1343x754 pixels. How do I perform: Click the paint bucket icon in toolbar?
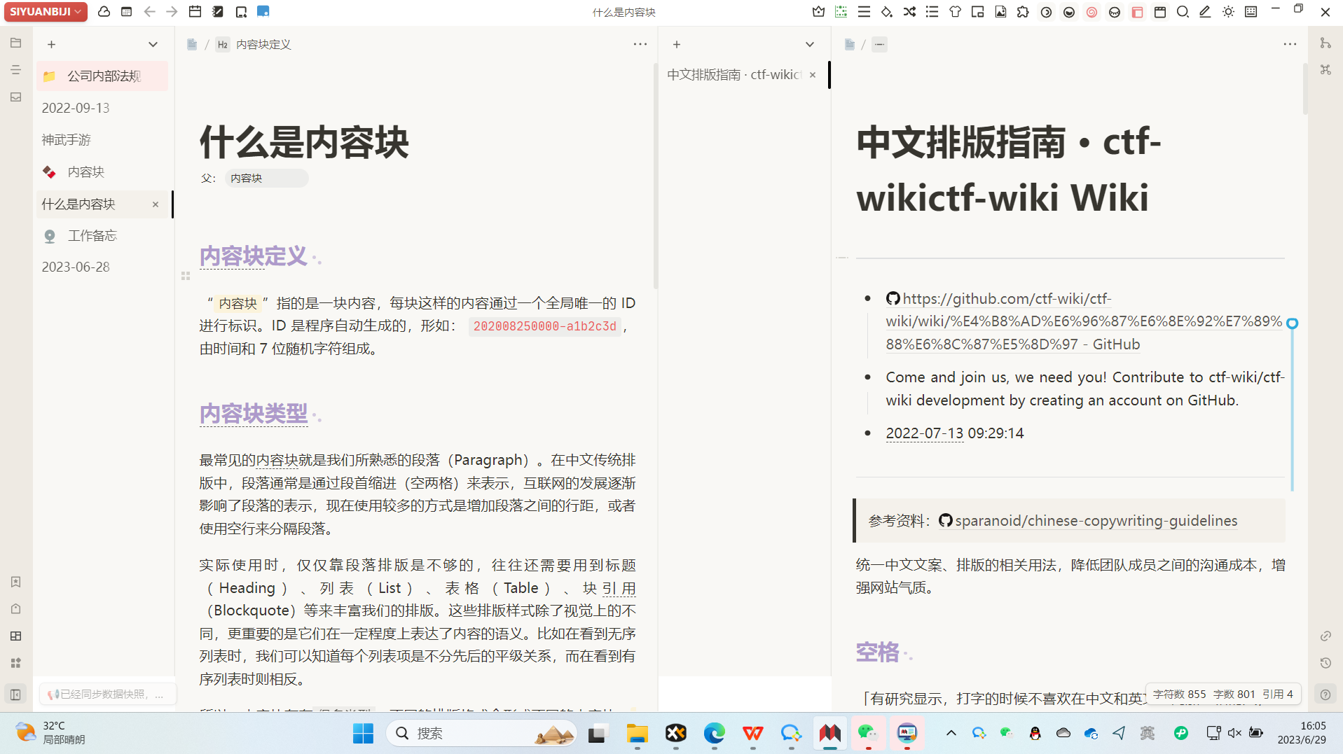[887, 12]
